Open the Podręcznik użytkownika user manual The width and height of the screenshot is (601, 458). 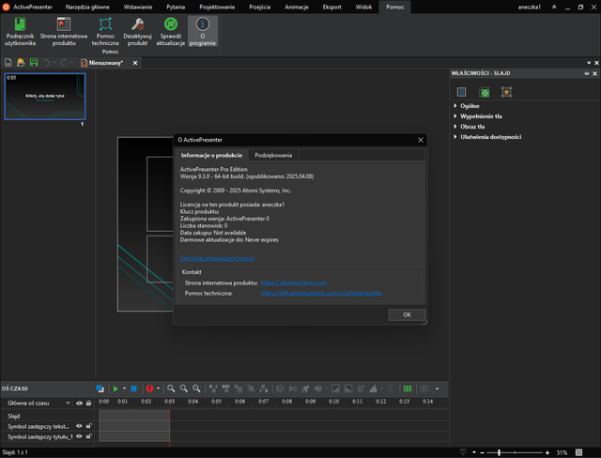[20, 32]
